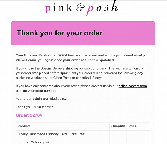The width and height of the screenshot is (167, 144).
Task: Select the Luxury Handmade Birthday Card product name
Action: click(51, 134)
